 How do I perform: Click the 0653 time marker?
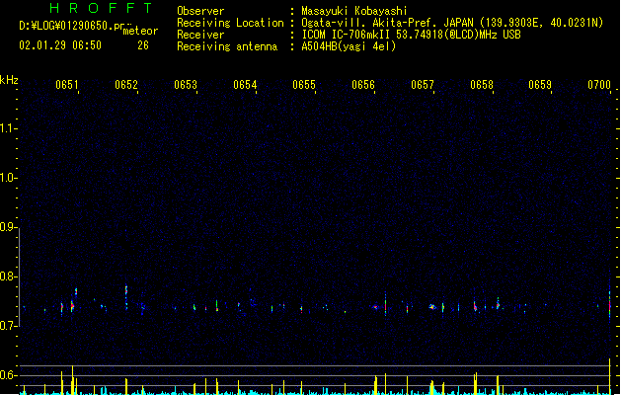pos(186,85)
